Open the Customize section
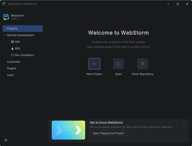This screenshot has width=192, height=146. [x=14, y=62]
